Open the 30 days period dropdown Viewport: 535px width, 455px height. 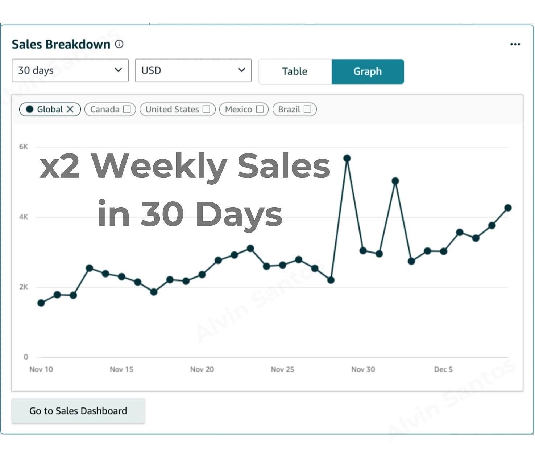coord(70,70)
